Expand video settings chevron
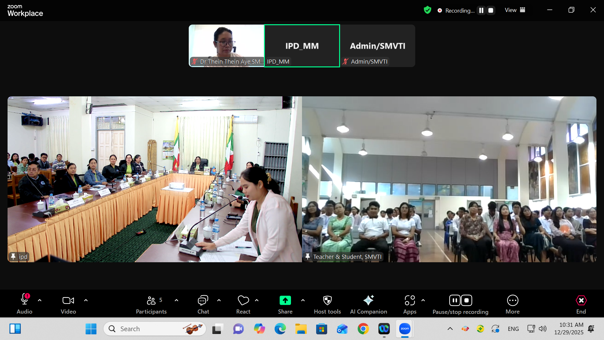Screen dimensions: 604x340 [86, 300]
